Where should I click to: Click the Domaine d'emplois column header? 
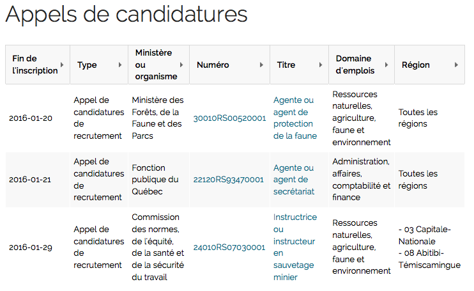(x=354, y=65)
